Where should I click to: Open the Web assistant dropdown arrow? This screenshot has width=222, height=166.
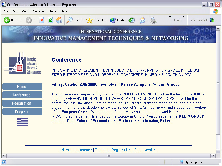pos(215,20)
